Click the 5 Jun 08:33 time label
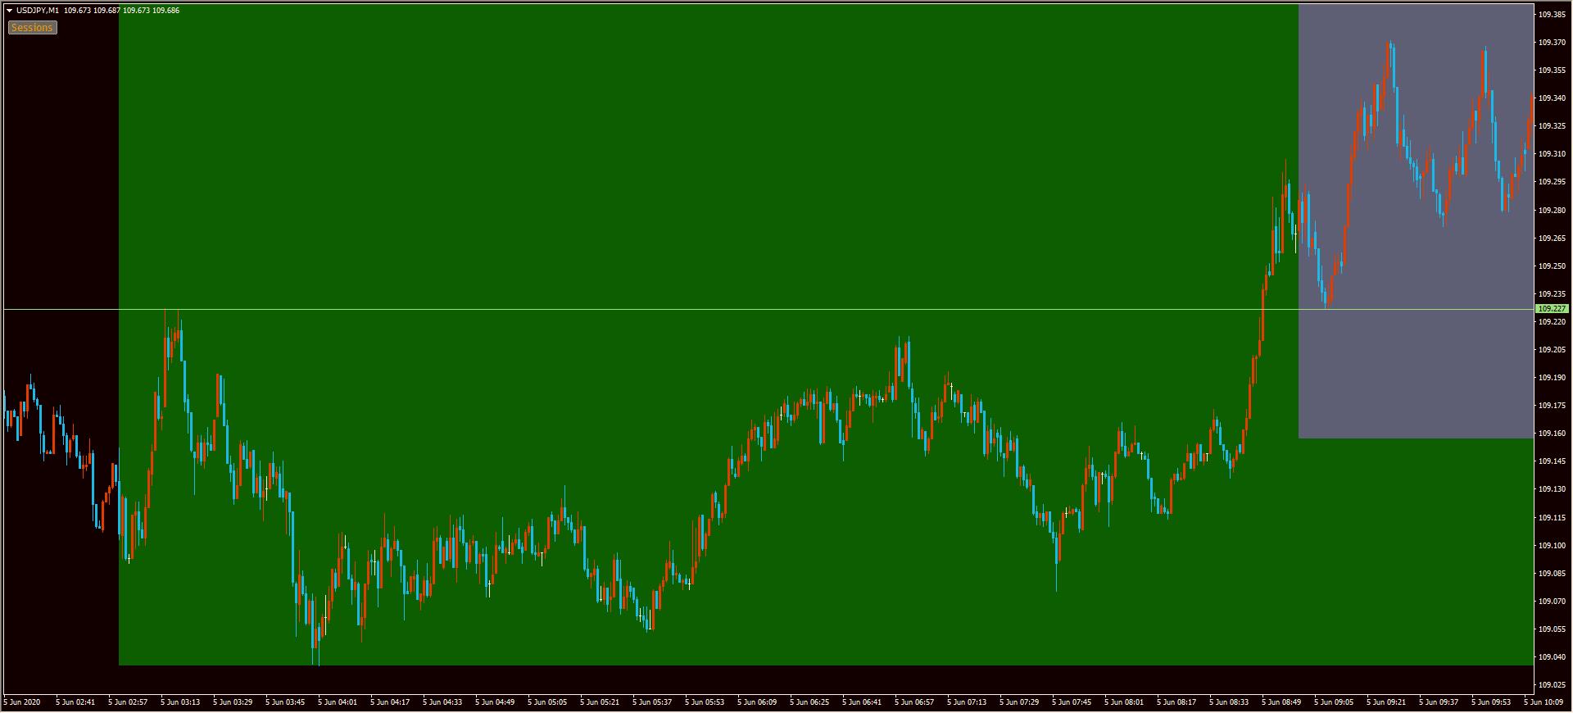The width and height of the screenshot is (1573, 713). click(1229, 702)
